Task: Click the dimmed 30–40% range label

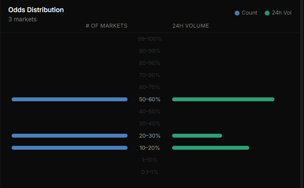Action: click(150, 124)
